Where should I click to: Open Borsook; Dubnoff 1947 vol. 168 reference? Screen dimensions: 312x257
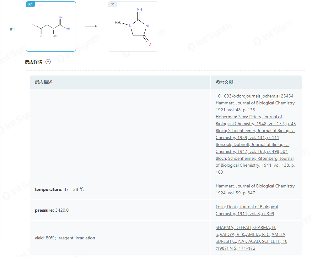coord(252,148)
